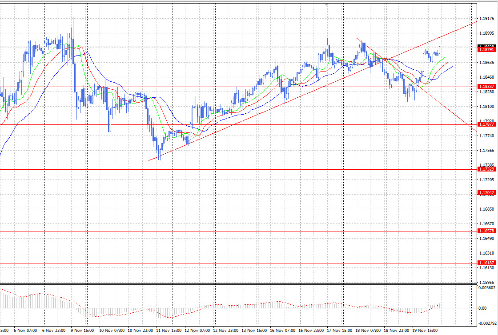Click the 12 Nov 23:00 time label
The height and width of the screenshot is (335, 498).
click(225, 330)
